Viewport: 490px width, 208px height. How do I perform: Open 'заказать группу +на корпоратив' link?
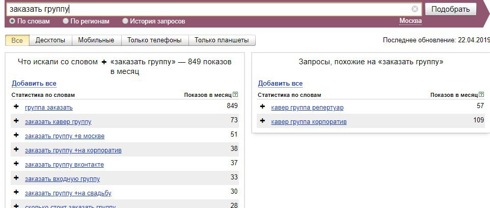73,150
